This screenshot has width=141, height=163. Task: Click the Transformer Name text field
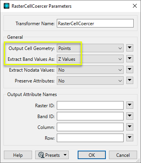tap(95, 23)
